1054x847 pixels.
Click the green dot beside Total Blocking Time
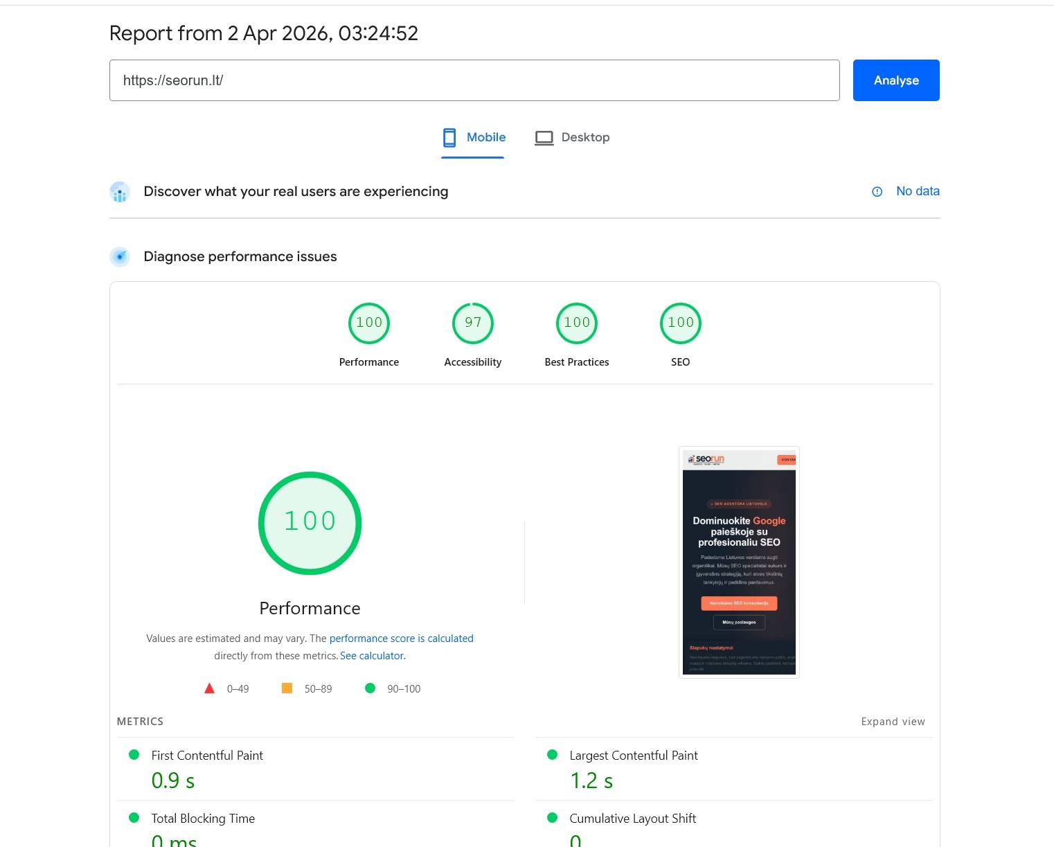(134, 817)
